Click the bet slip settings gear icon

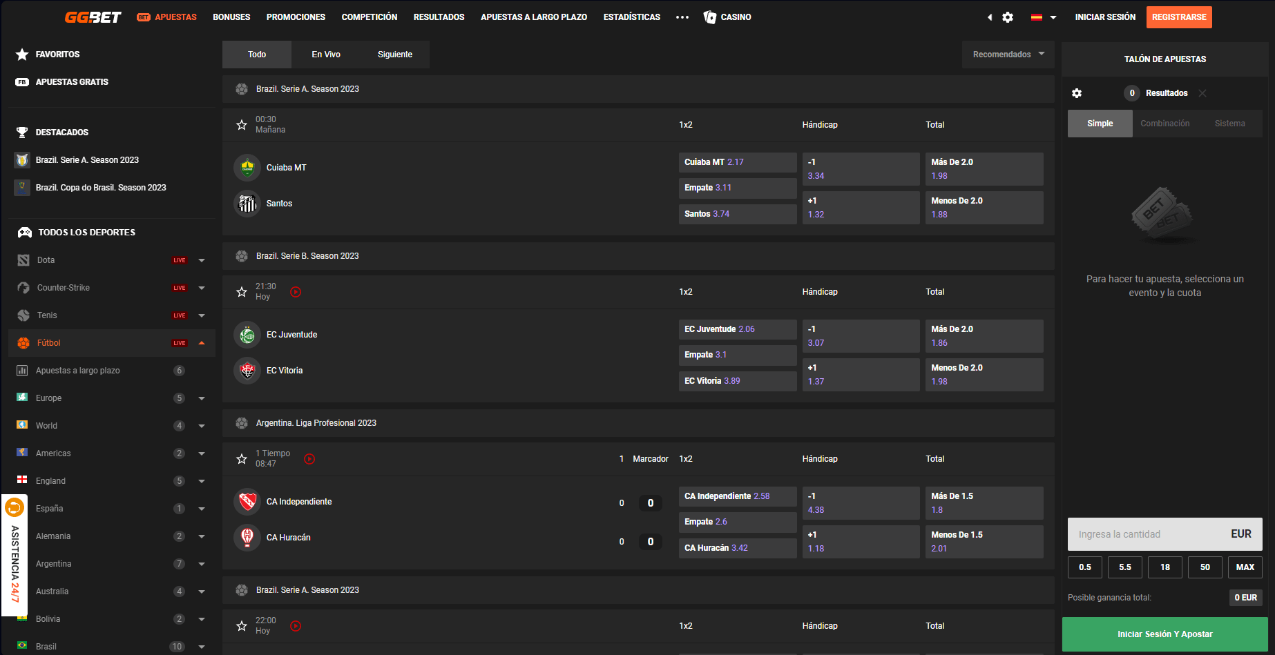(x=1077, y=93)
